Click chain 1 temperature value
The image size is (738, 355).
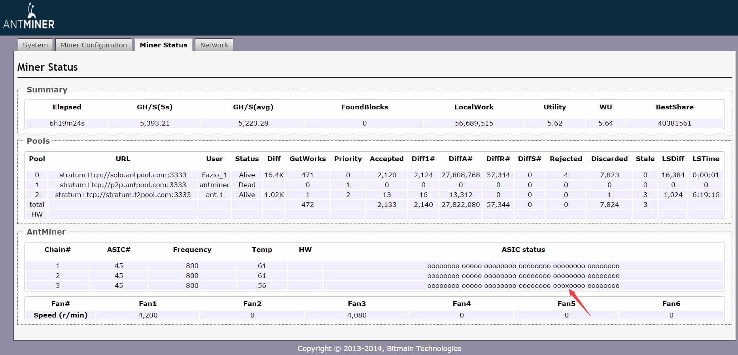pyautogui.click(x=262, y=266)
